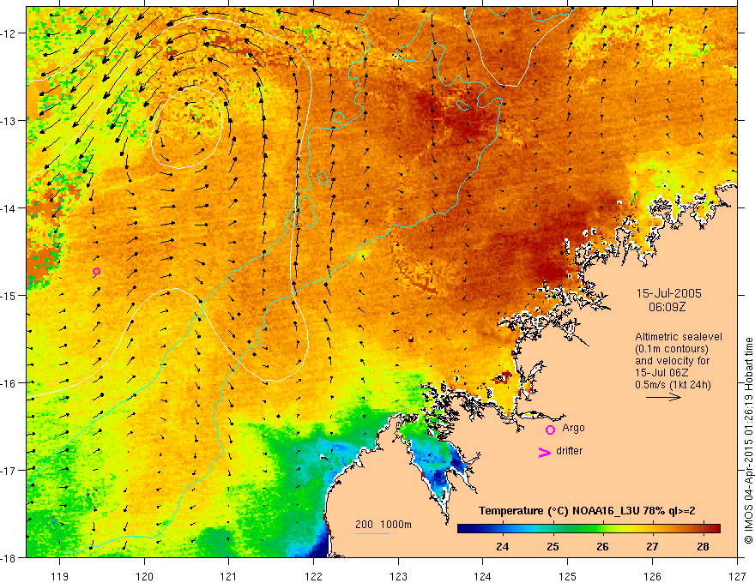755x583 pixels.
Task: Click the magenta Argo legend circle
Action: point(550,430)
